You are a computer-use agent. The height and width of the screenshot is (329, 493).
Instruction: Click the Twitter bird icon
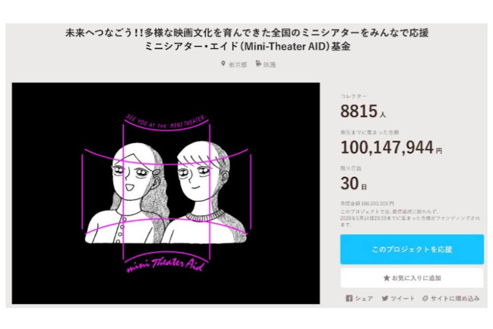(385, 298)
